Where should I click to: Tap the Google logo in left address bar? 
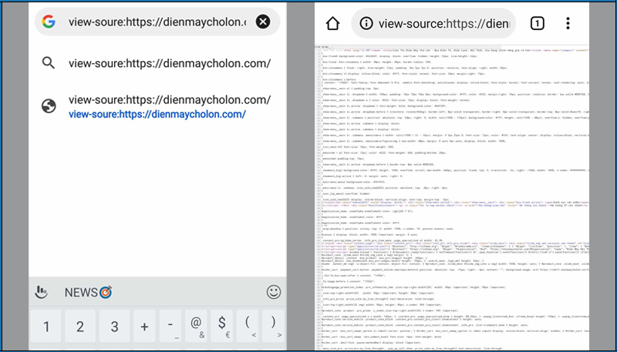click(49, 22)
